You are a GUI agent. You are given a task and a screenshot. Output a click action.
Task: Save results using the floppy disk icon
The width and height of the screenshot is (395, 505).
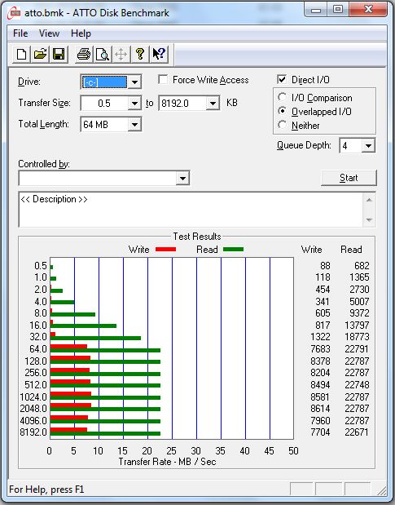click(59, 54)
